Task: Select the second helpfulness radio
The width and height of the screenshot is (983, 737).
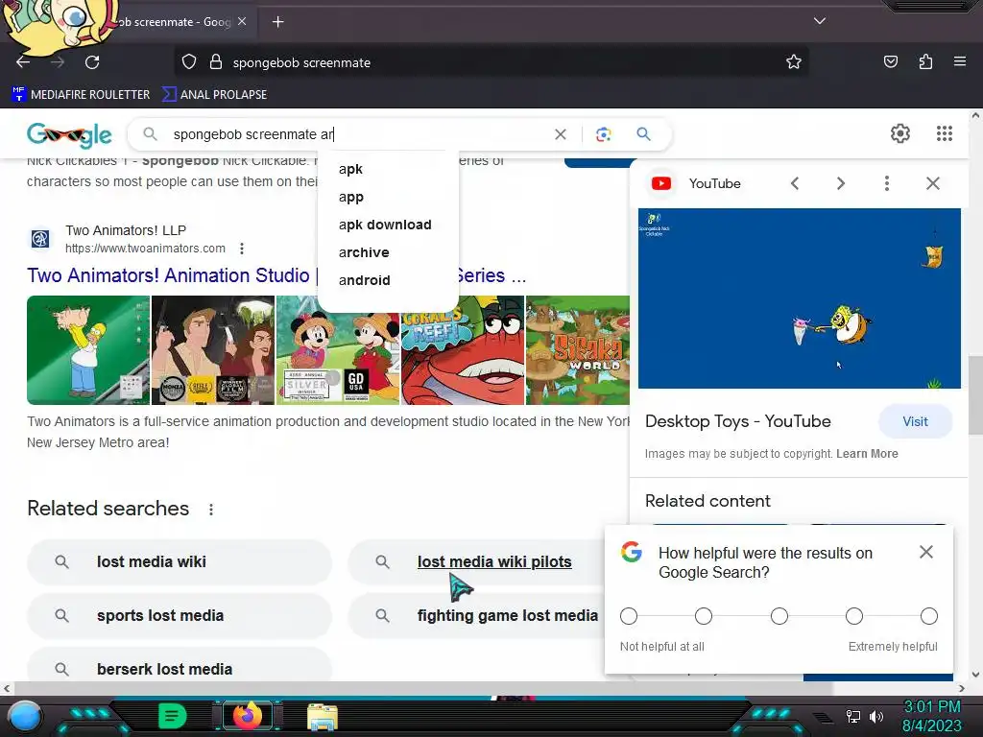Action: tap(704, 616)
